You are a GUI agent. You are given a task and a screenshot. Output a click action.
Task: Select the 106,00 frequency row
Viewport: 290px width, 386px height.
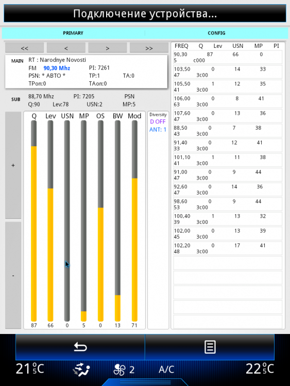point(228,101)
